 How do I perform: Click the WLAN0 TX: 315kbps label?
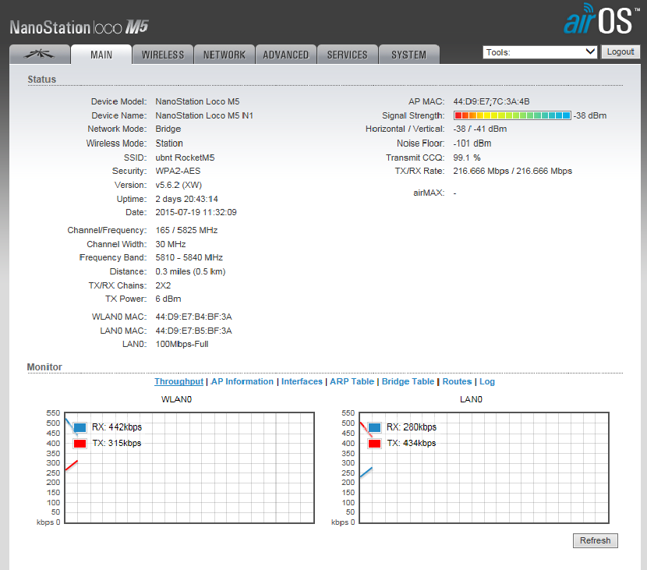tap(117, 443)
